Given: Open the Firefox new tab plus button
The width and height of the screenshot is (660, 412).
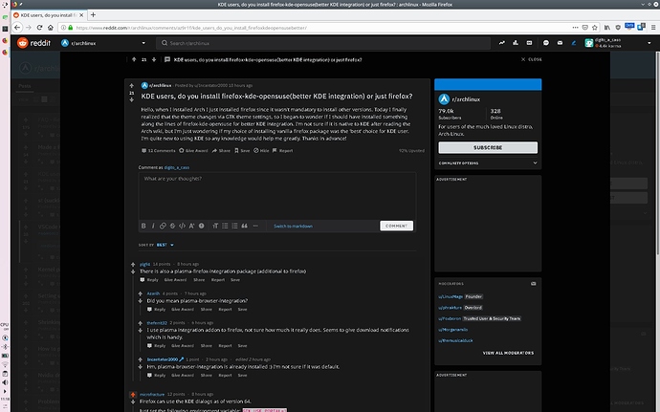Looking at the screenshot, I should pyautogui.click(x=93, y=14).
